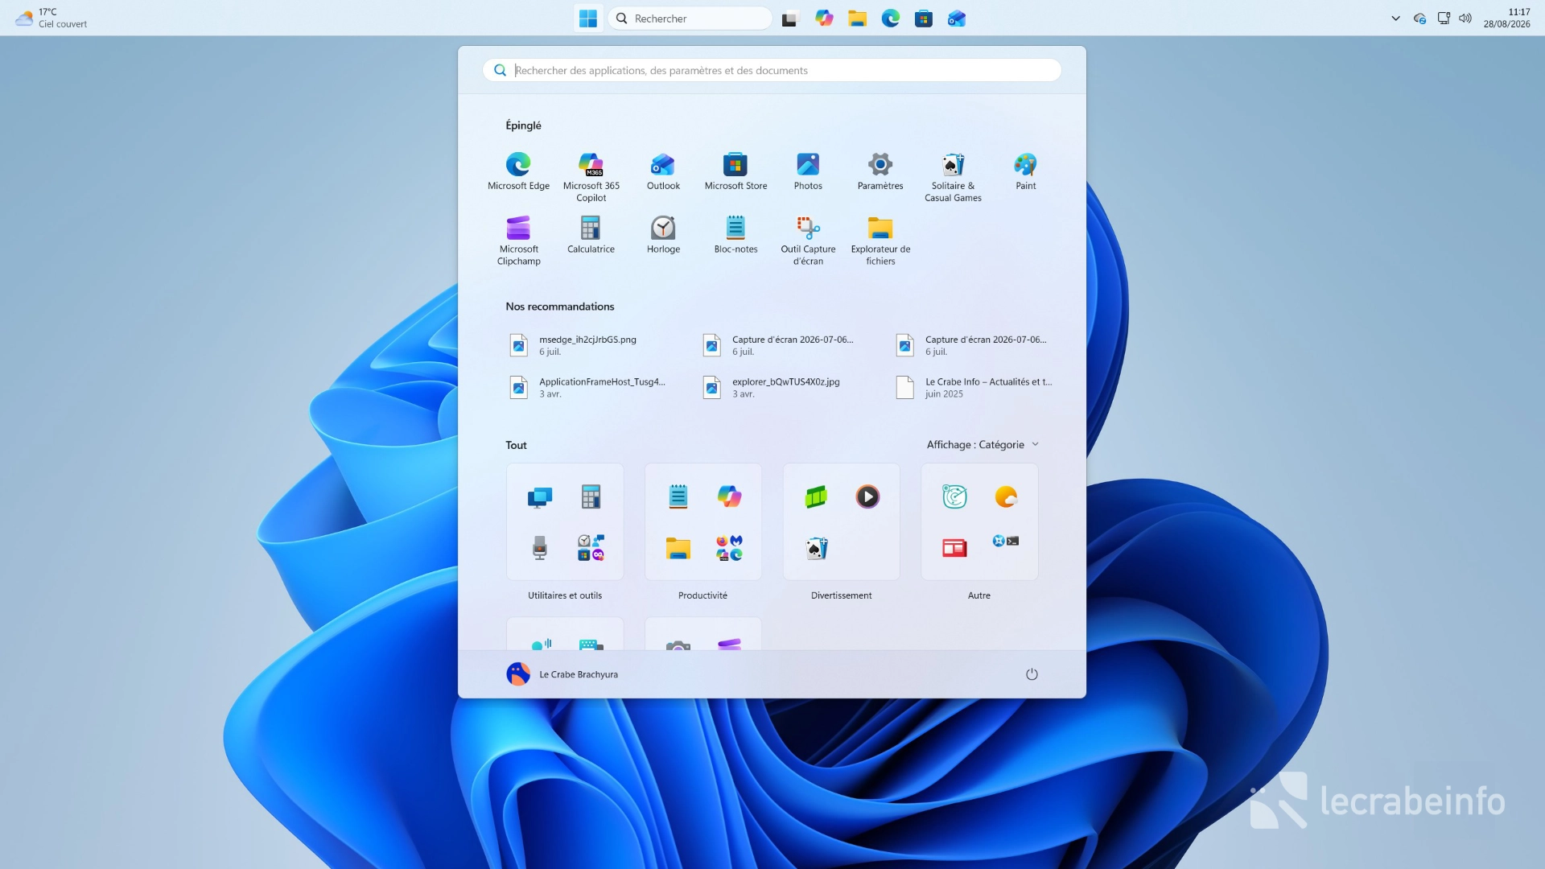1545x869 pixels.
Task: Click the Rechercher box in the taskbar
Action: (690, 19)
